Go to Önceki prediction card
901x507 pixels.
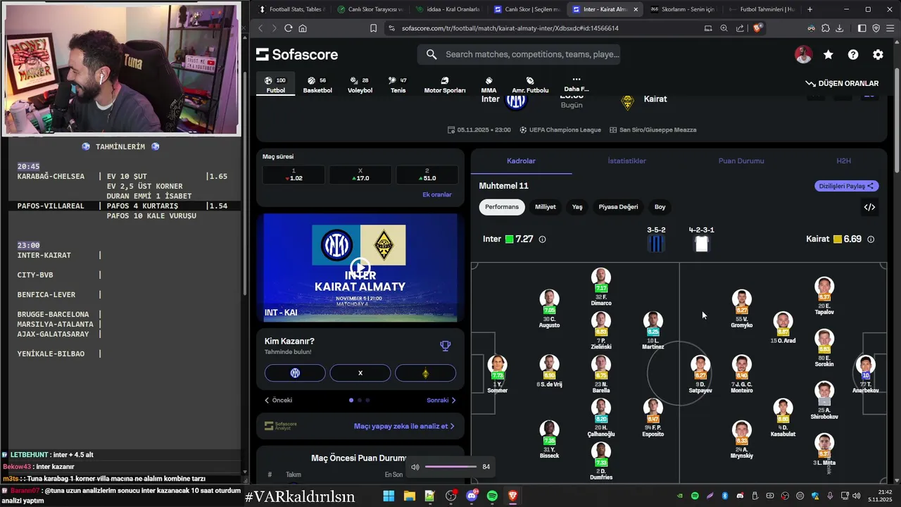pos(278,400)
